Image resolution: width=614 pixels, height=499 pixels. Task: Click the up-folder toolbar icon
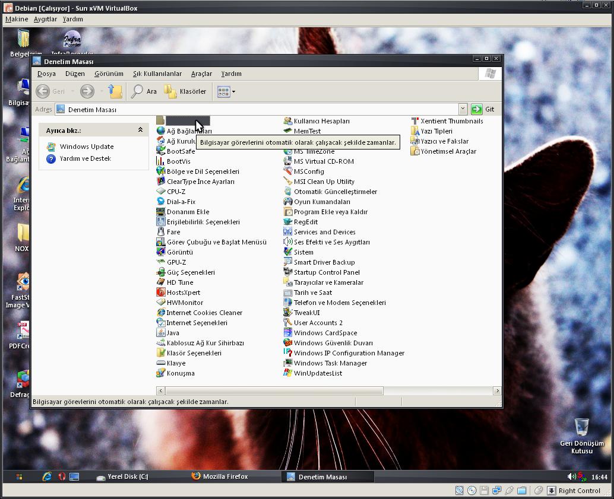click(x=115, y=91)
